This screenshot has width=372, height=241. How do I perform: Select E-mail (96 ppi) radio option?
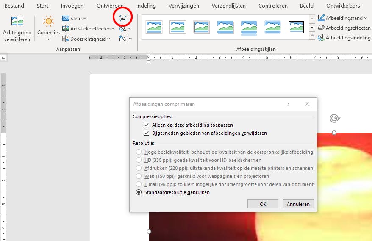pyautogui.click(x=139, y=184)
